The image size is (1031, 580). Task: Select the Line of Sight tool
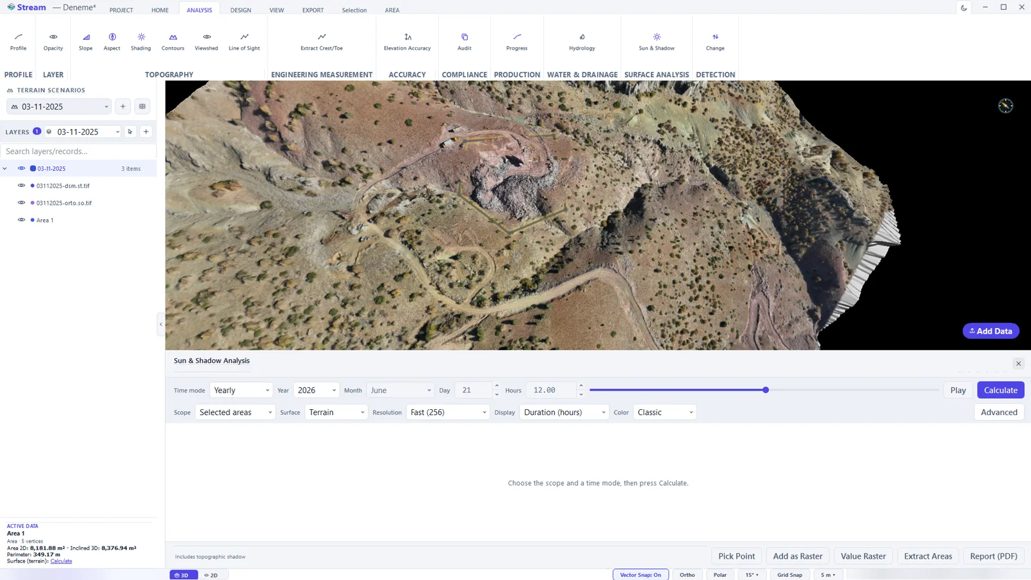point(244,42)
